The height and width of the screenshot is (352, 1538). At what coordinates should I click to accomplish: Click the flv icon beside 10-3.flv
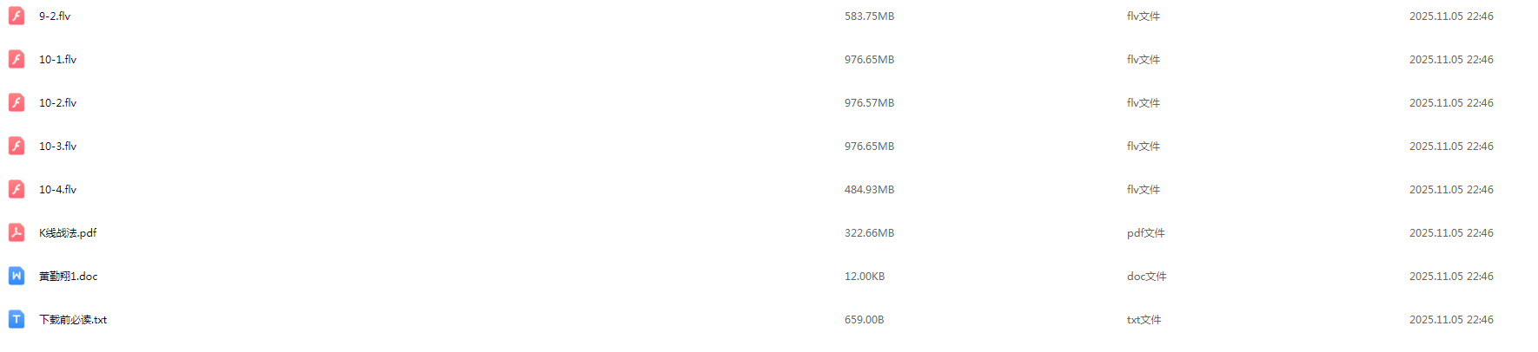(x=17, y=146)
